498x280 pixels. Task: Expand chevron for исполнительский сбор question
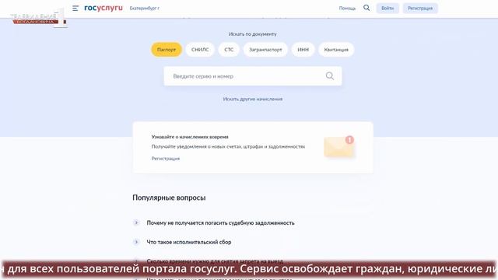click(x=136, y=242)
